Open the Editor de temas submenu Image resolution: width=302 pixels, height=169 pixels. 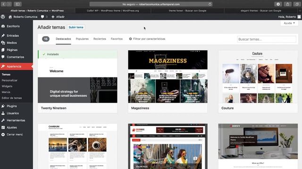pos(12,98)
